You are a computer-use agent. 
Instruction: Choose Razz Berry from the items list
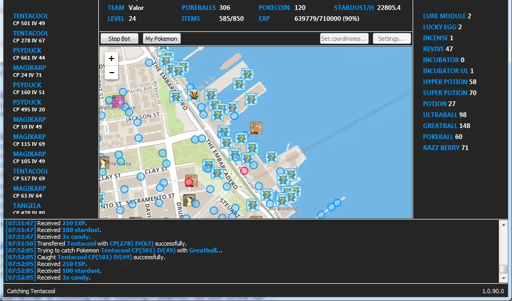click(x=441, y=148)
